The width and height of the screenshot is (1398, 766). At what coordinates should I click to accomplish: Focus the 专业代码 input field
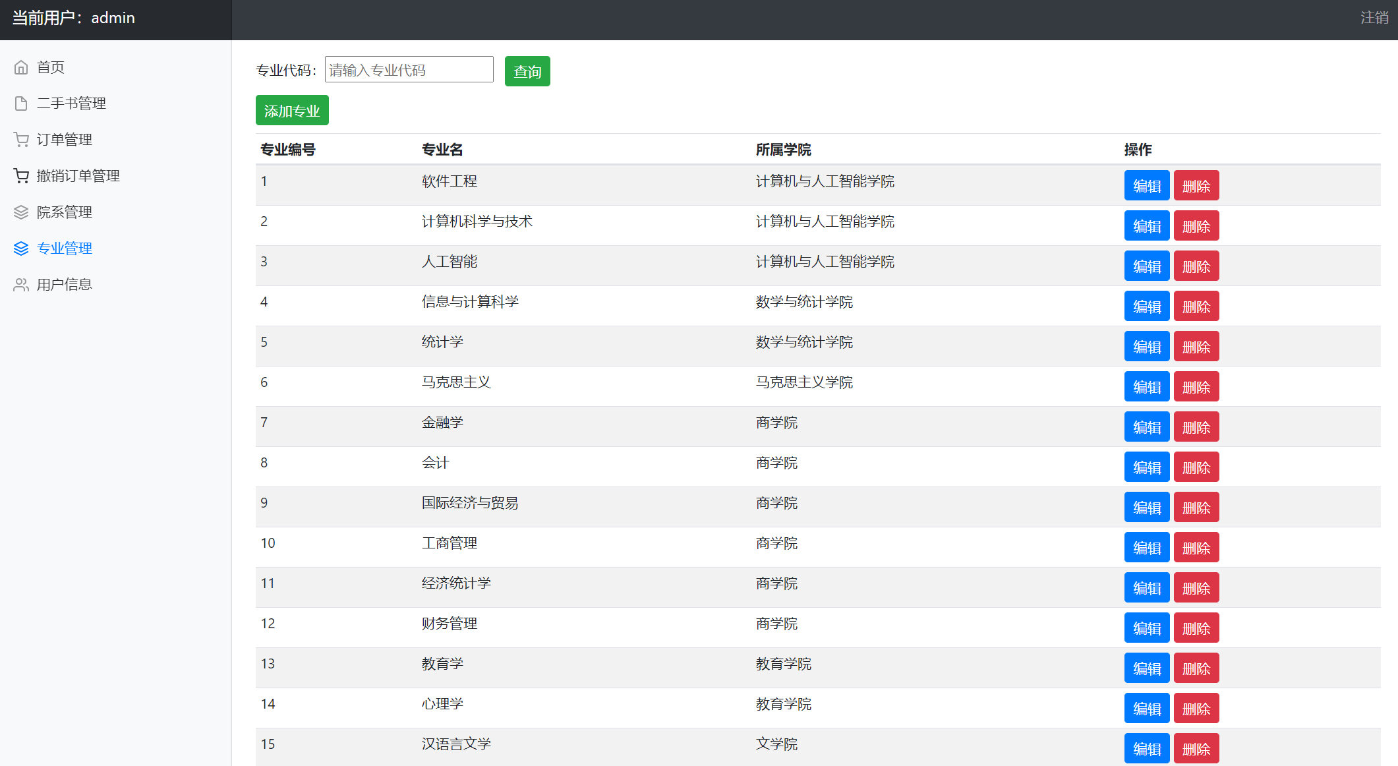(409, 70)
